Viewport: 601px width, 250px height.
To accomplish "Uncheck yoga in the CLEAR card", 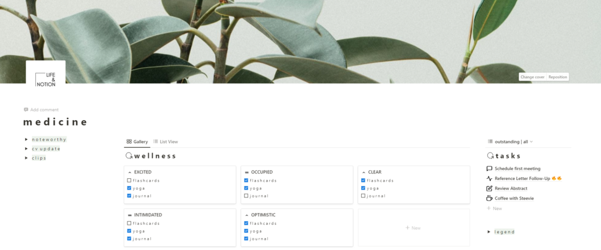I will click(363, 188).
